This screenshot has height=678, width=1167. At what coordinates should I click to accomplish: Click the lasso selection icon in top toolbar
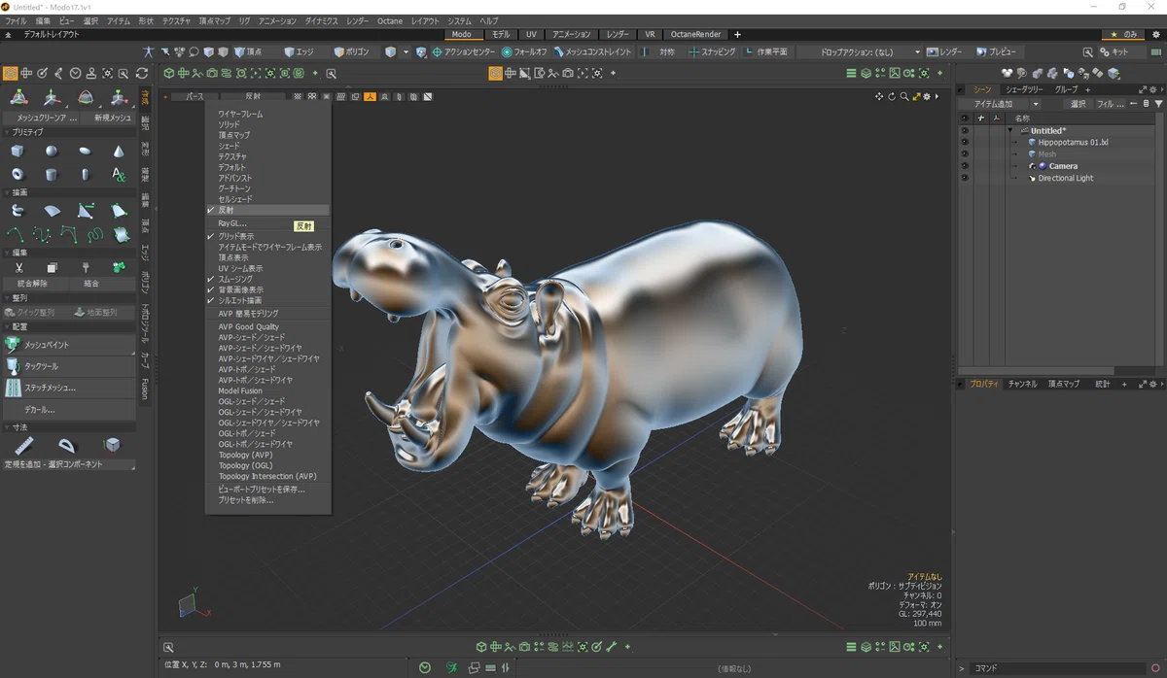194,51
